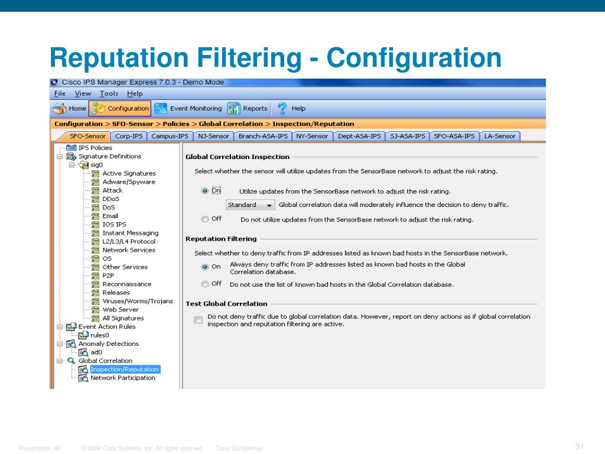Click the All Signatures icon

95,318
